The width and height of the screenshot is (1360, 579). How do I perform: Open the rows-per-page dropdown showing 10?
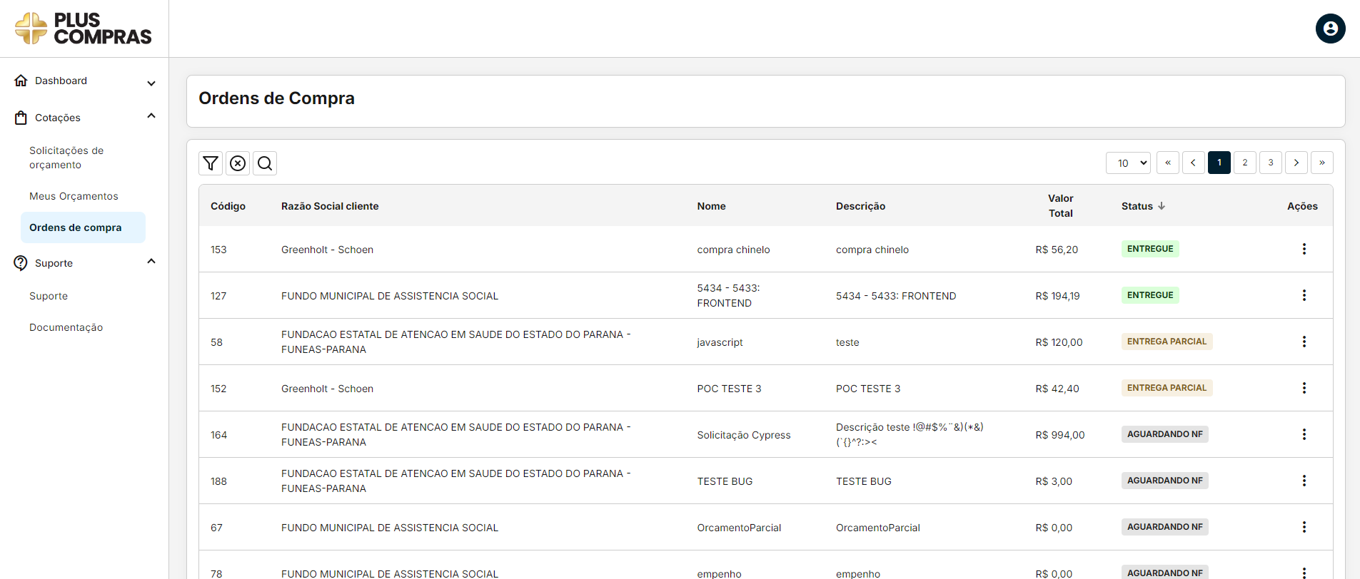pyautogui.click(x=1128, y=163)
